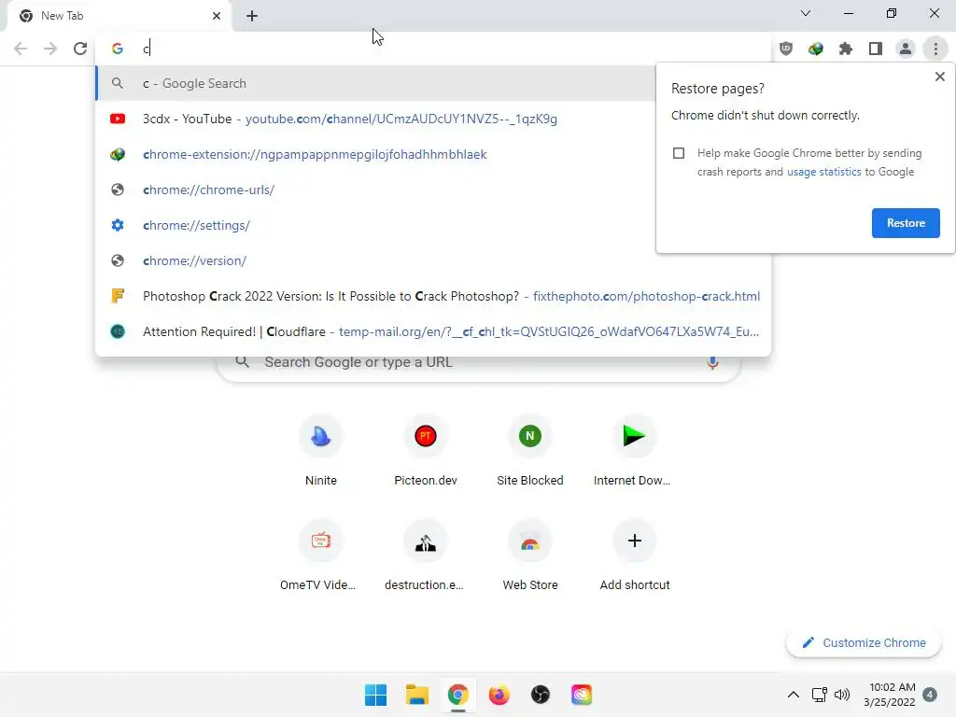Open the usage statistics link
The width and height of the screenshot is (956, 717).
823,172
